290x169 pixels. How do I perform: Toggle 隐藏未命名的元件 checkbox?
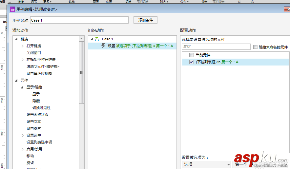(256, 47)
